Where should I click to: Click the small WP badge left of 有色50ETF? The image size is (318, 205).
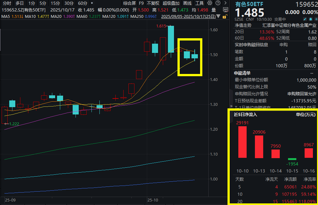coord(226,10)
